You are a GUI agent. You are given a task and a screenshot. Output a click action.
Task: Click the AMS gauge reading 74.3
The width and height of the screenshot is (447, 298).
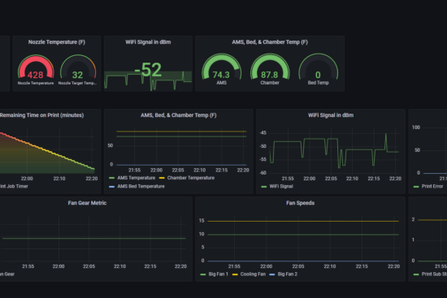pos(222,69)
